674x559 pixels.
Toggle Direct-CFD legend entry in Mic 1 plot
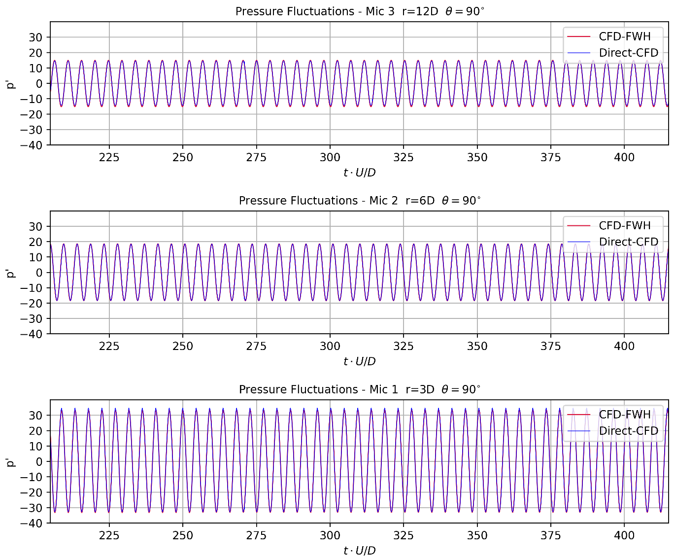click(628, 431)
